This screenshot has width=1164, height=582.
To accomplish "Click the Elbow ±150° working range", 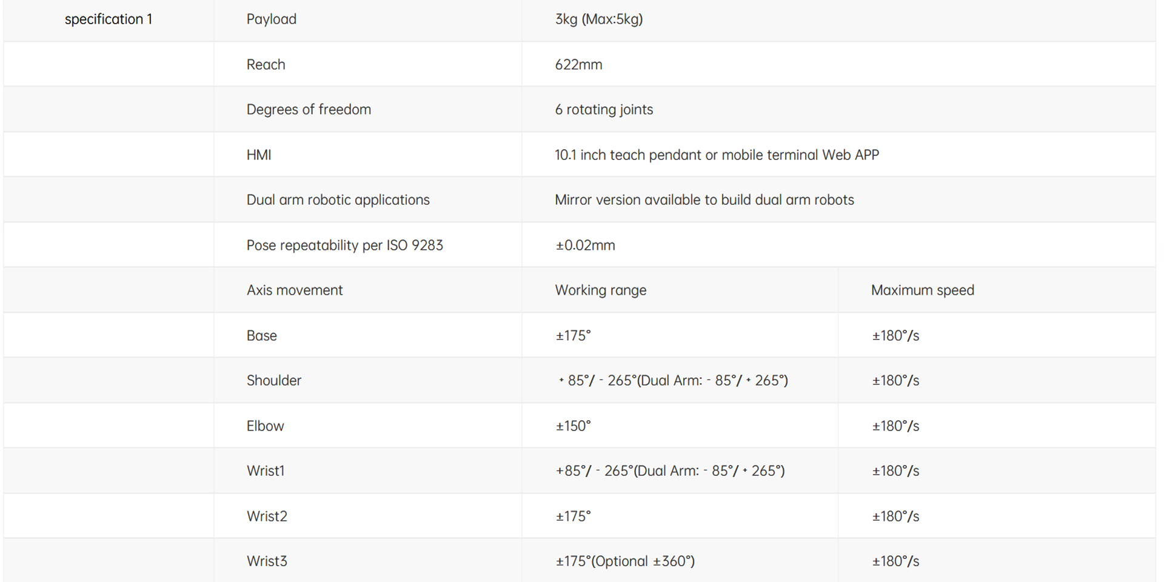I will (x=573, y=426).
